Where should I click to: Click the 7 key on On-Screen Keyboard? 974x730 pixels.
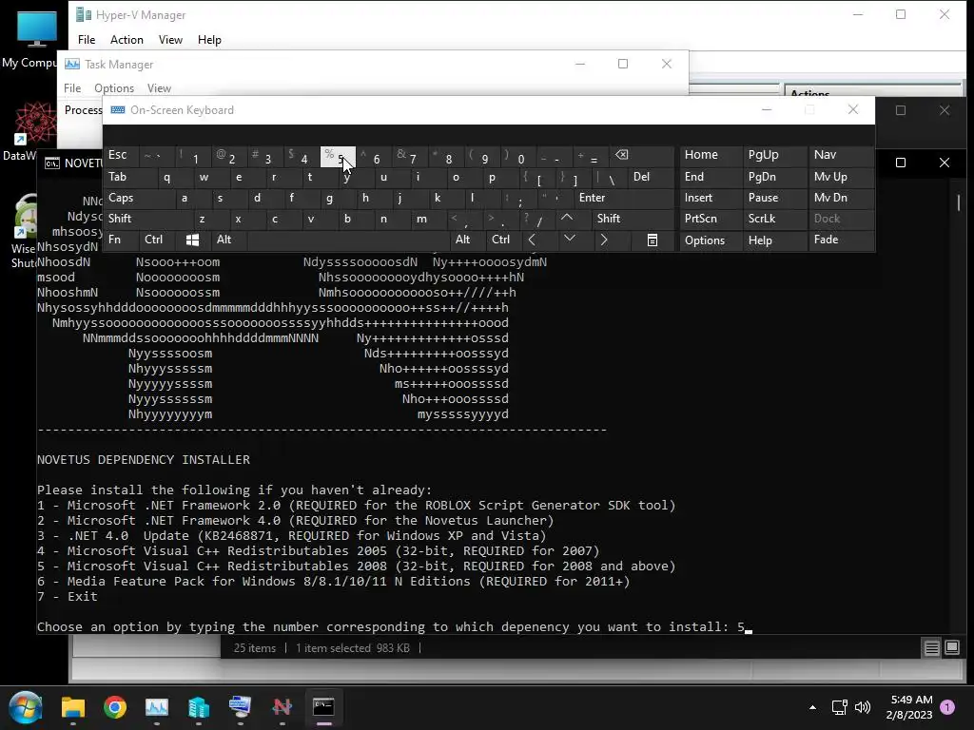(x=410, y=157)
